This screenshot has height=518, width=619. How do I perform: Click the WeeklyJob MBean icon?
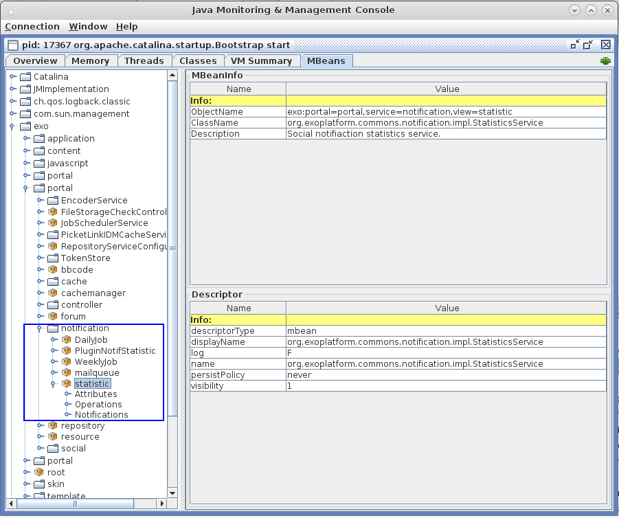67,361
